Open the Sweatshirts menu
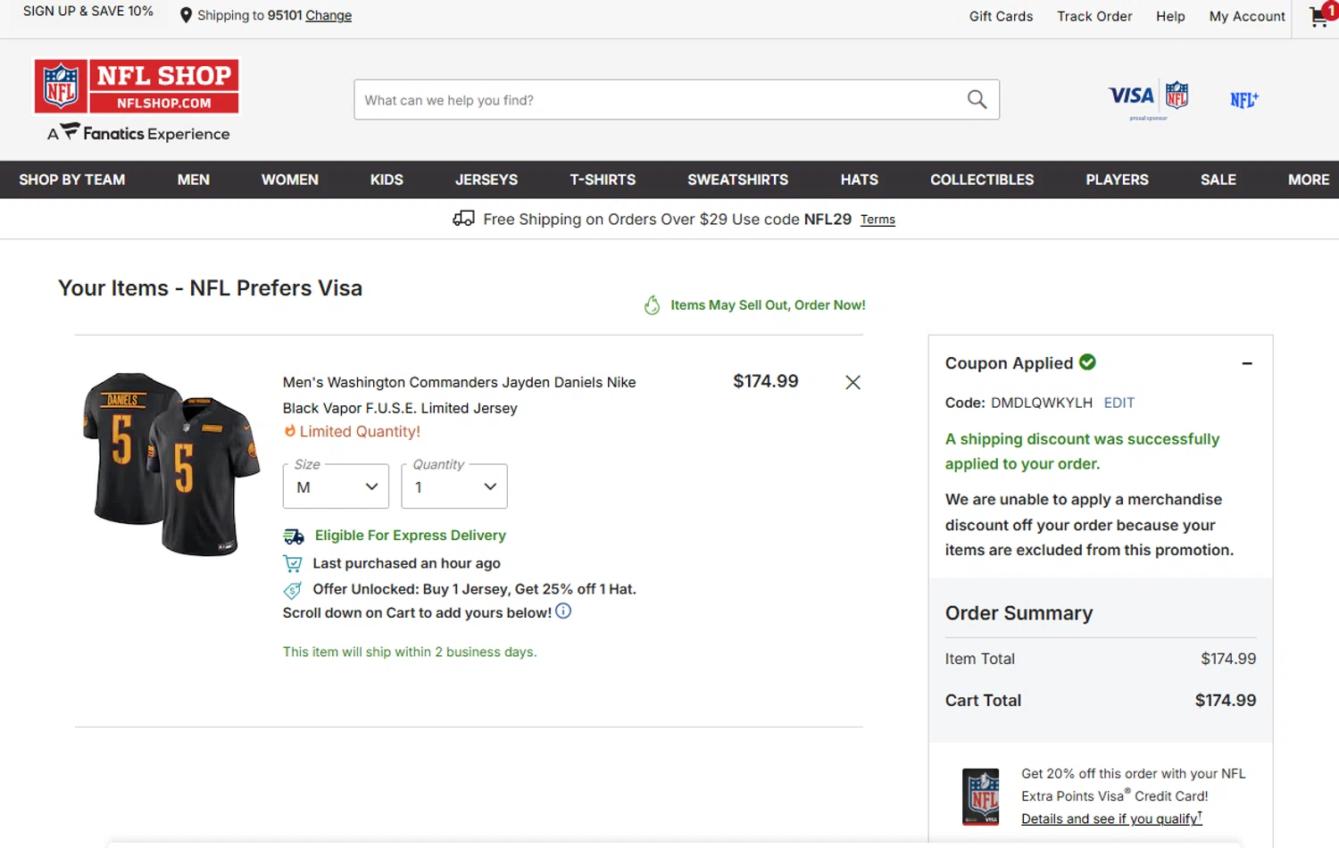This screenshot has height=848, width=1339. click(x=737, y=179)
